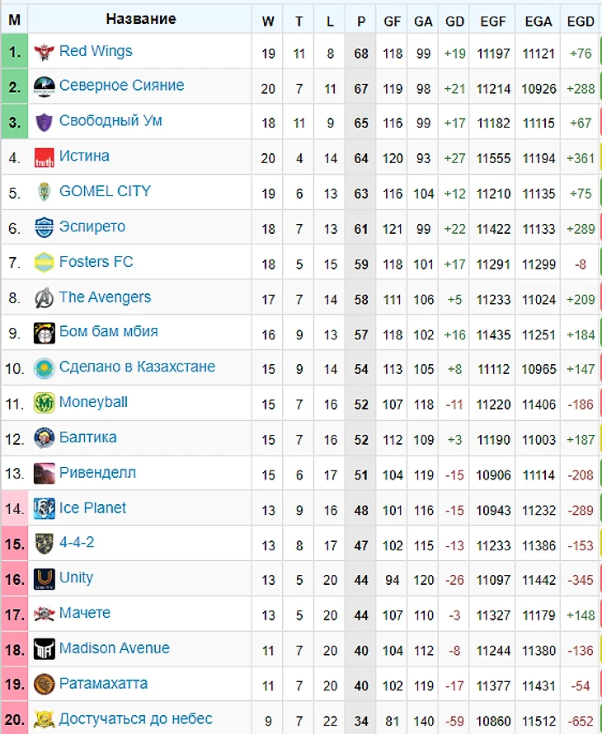Sort table by Название column header
This screenshot has height=734, width=602.
tap(141, 19)
